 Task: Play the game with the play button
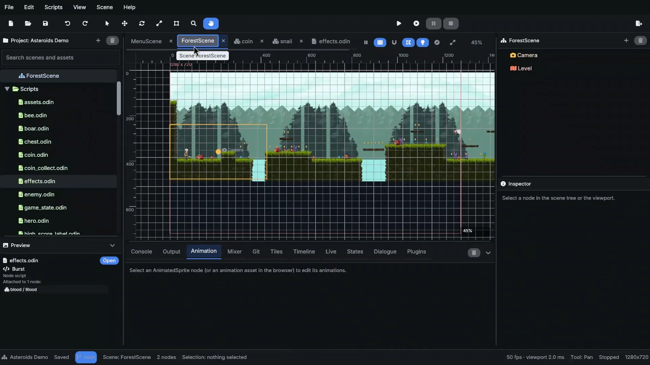pyautogui.click(x=399, y=23)
